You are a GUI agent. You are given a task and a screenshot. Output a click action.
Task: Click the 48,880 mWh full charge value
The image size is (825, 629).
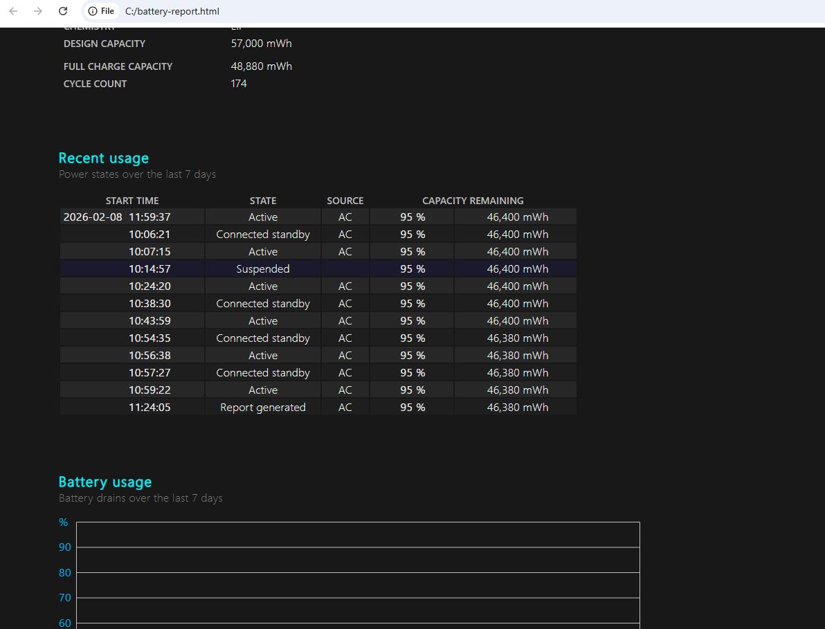261,66
